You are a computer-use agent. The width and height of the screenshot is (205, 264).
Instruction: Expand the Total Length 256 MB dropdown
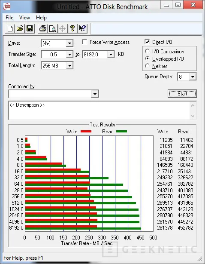click(x=69, y=66)
